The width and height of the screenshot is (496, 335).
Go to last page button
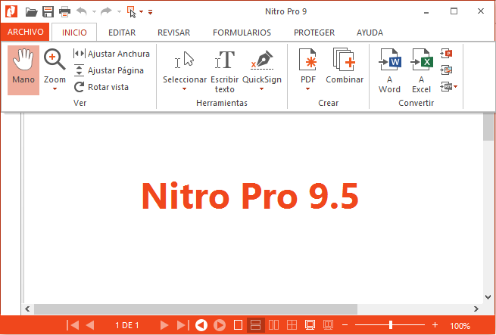click(x=182, y=325)
